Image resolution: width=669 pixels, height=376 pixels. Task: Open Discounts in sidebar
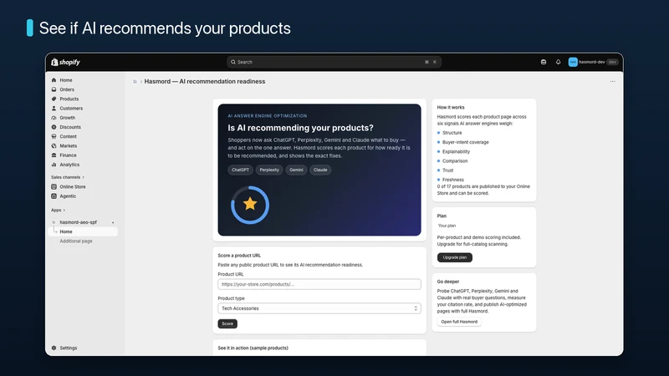(x=70, y=127)
